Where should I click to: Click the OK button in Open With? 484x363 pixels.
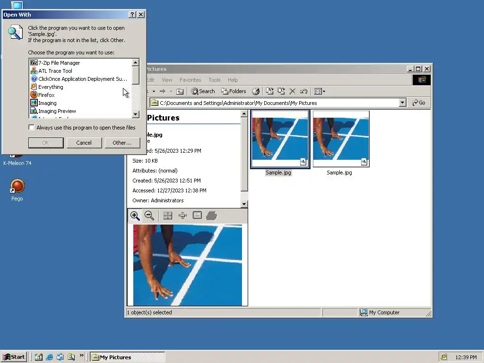46,143
